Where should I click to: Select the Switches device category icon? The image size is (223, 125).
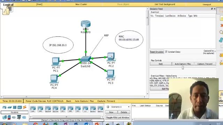[x=9, y=107]
